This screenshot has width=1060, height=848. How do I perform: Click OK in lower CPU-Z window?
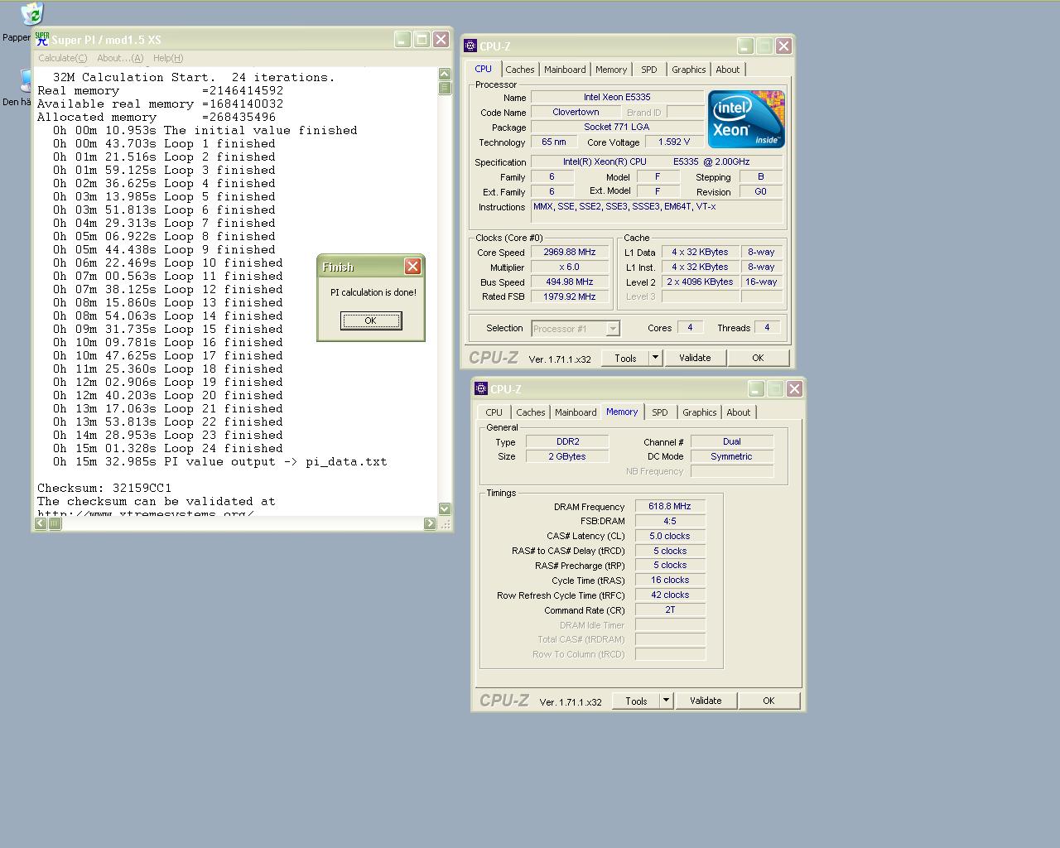[768, 701]
